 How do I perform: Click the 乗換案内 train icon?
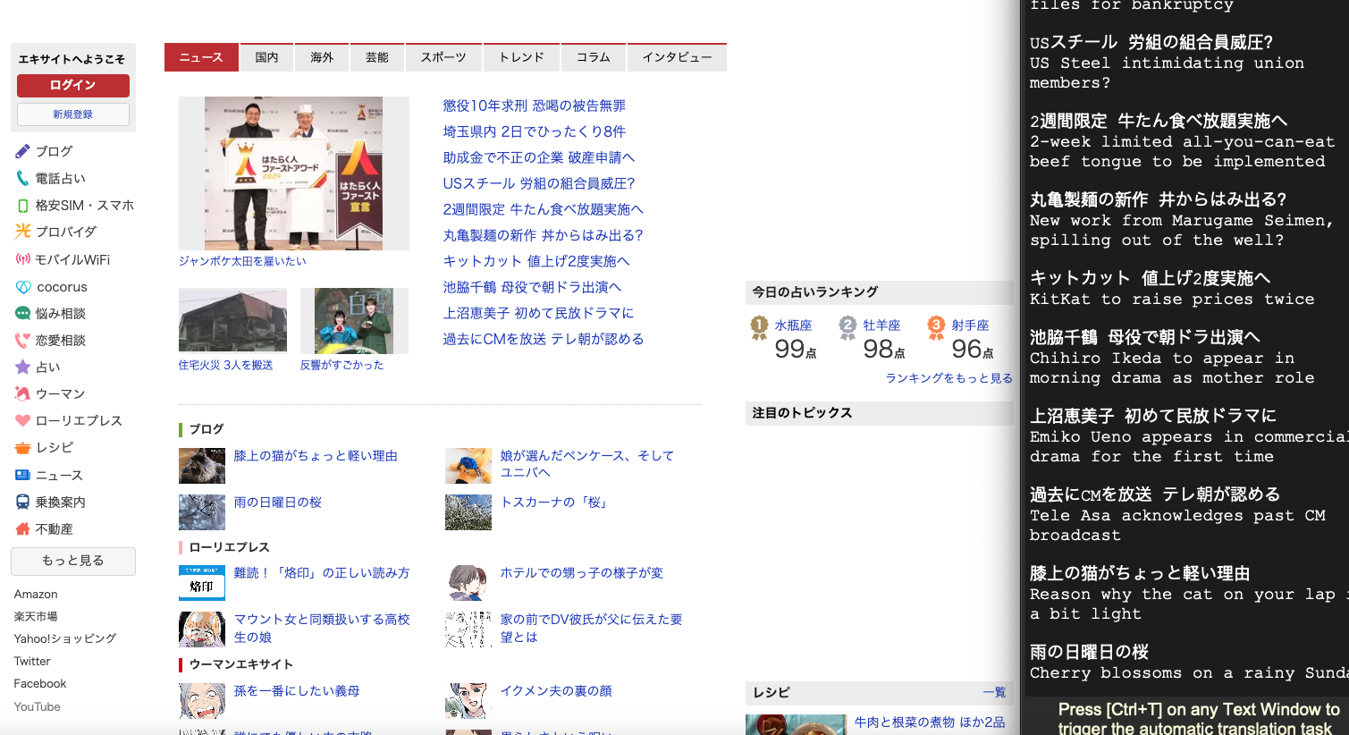[x=23, y=502]
